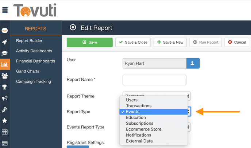Click the trophy icon in sidebar
Image resolution: width=251 pixels, height=148 pixels.
click(5, 87)
